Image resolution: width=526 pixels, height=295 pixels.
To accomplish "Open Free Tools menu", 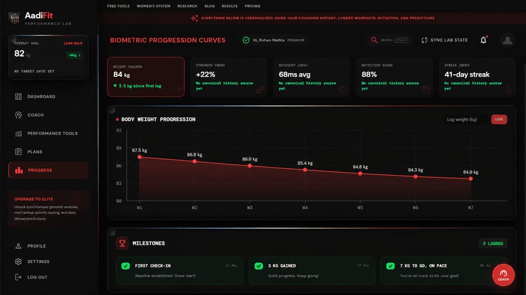I will 118,6.
